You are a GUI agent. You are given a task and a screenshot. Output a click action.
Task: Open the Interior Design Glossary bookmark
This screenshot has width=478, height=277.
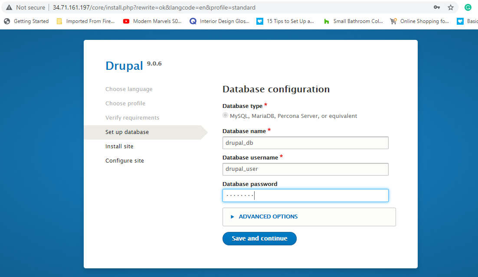(219, 21)
